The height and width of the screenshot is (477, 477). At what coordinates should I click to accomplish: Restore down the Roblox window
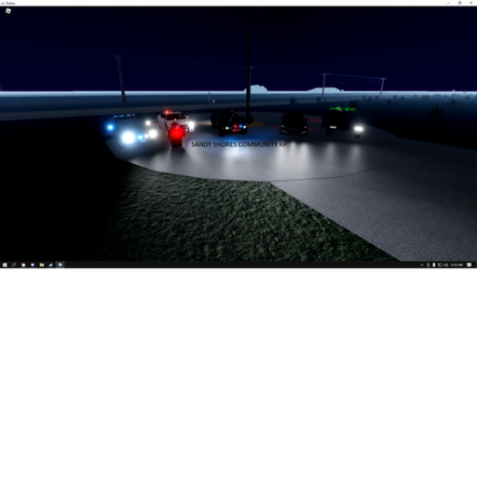pos(459,3)
